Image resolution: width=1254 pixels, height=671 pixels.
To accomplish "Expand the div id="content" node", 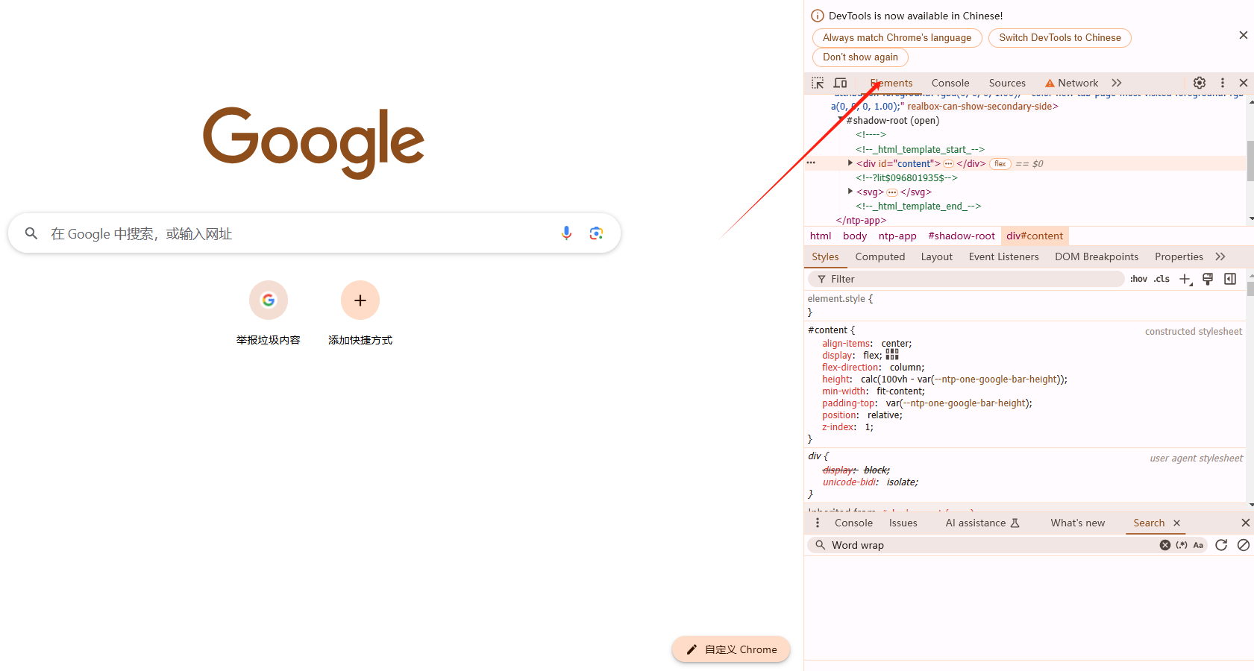I will click(x=850, y=163).
